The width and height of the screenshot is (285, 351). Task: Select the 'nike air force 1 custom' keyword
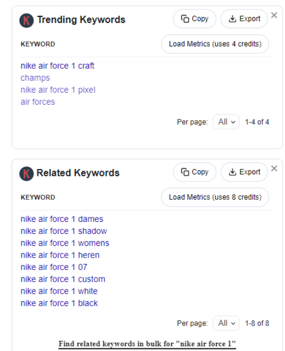(x=63, y=279)
